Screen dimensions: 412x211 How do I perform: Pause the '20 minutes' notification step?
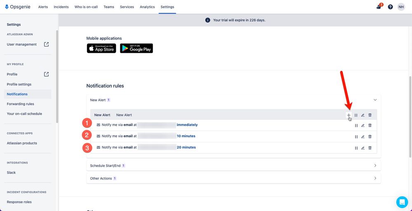(x=356, y=148)
